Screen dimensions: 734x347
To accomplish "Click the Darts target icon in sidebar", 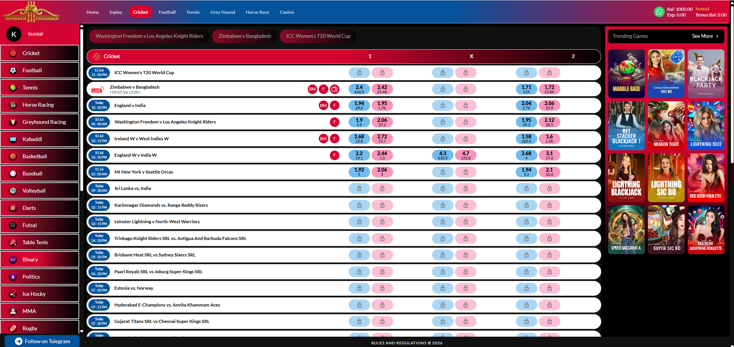I will coord(13,208).
